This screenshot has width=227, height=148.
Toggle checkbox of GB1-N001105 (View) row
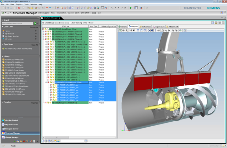[46, 34]
